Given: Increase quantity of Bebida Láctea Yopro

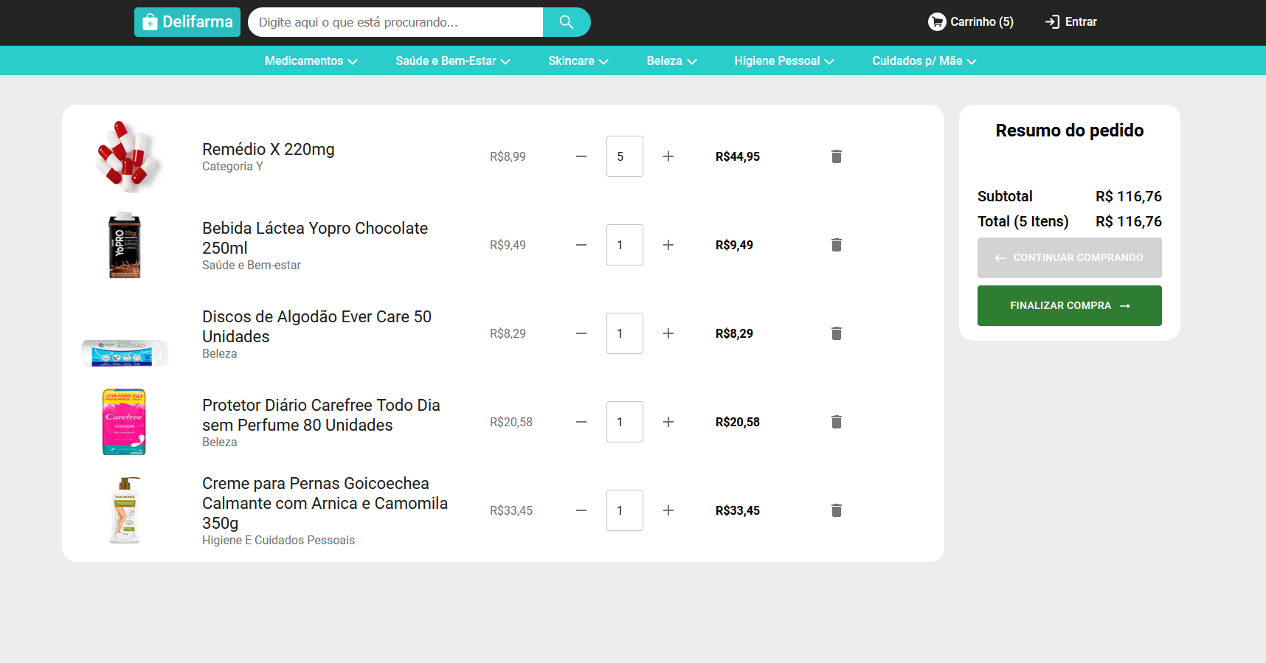Looking at the screenshot, I should tap(668, 245).
